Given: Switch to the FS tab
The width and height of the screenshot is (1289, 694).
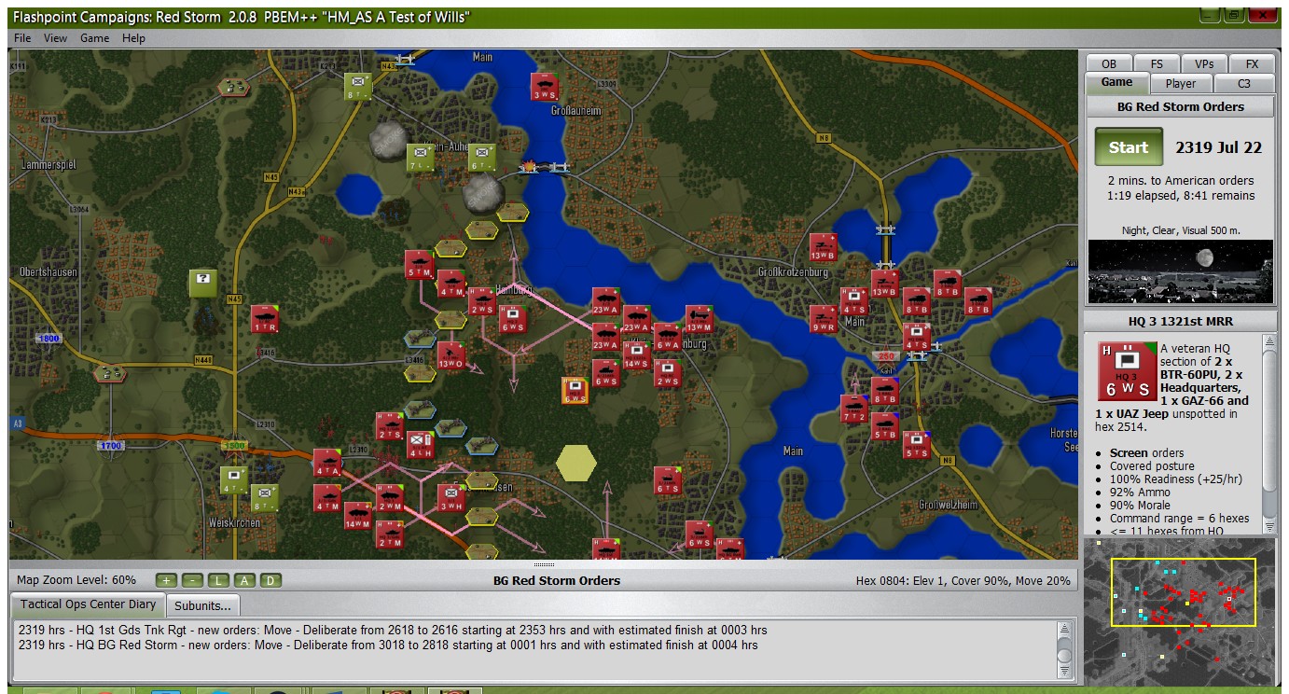Looking at the screenshot, I should click(x=1157, y=63).
